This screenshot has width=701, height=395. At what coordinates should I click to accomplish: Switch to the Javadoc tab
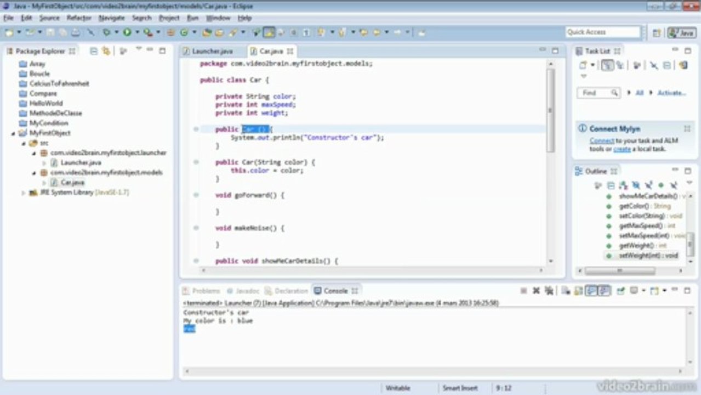[x=243, y=291]
